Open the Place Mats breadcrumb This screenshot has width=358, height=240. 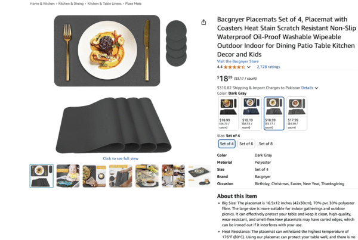[133, 4]
